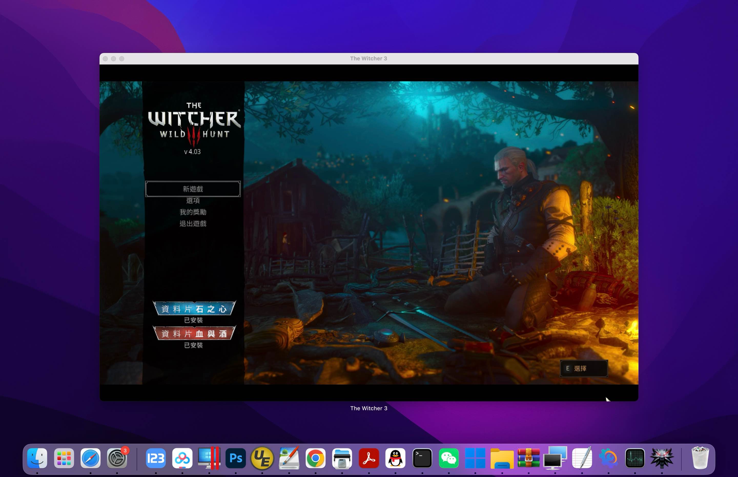Launch Photoshop from the Dock

tap(236, 458)
